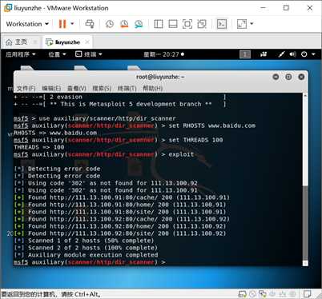Click the network adapter icon in status bar
The image size is (322, 299).
click(x=263, y=294)
